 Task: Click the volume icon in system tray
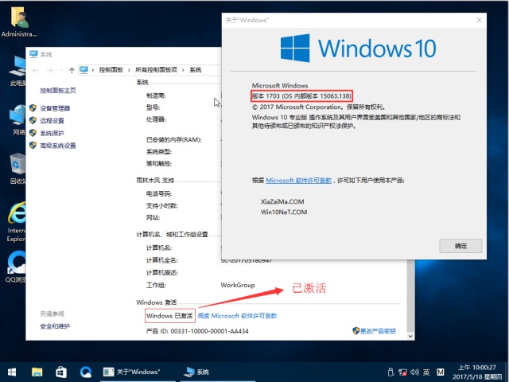(x=413, y=372)
